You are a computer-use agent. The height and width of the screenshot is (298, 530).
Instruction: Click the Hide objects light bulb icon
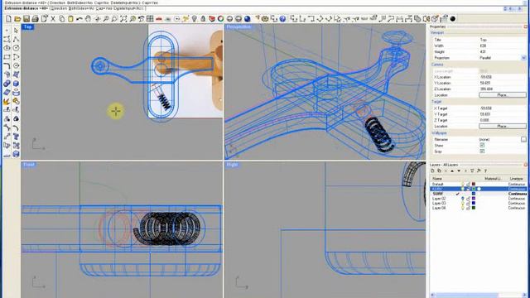(195, 19)
